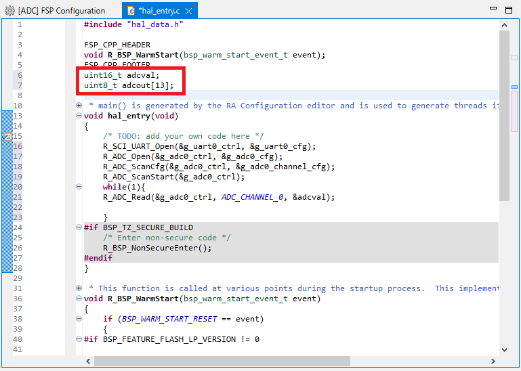
Task: Expand the folded main() comment block
Action: click(x=79, y=106)
